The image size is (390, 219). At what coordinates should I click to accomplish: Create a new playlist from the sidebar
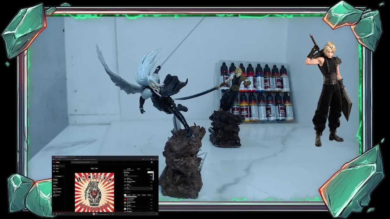[58, 176]
